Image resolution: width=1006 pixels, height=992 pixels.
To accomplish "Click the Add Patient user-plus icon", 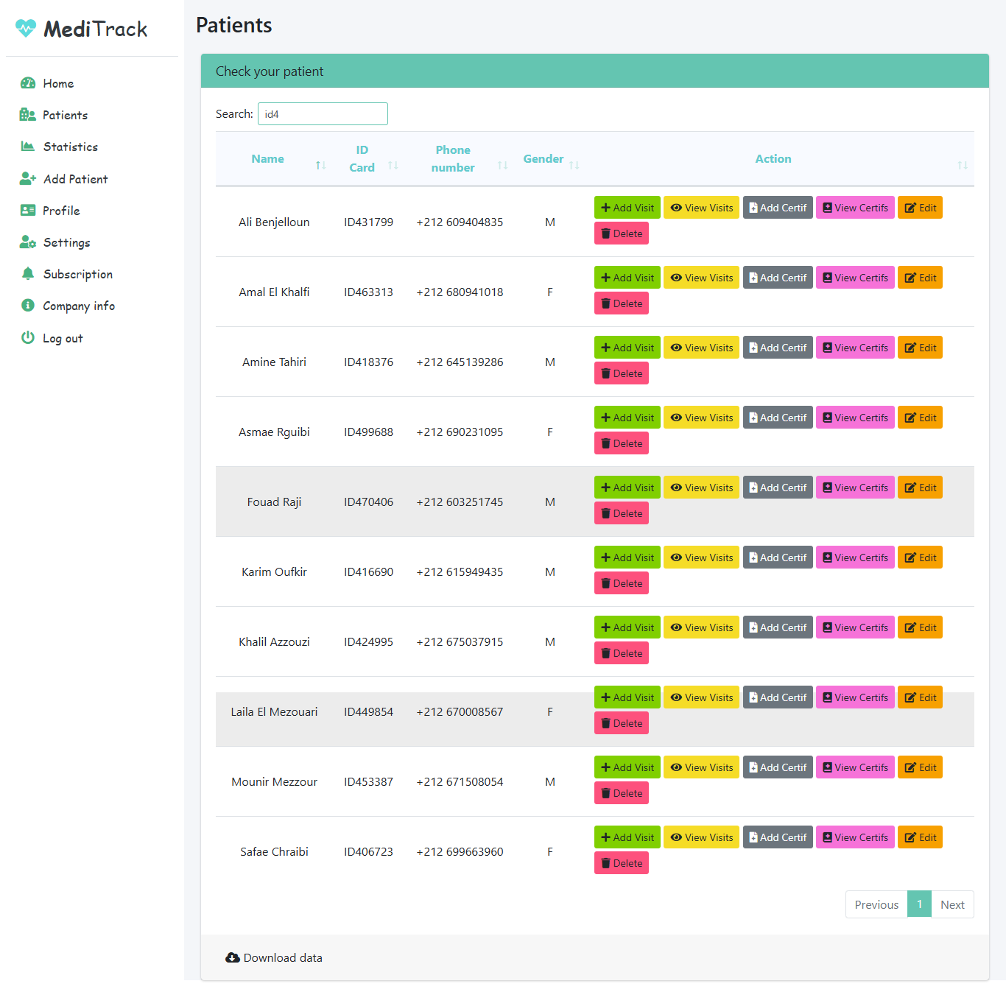I will (28, 179).
